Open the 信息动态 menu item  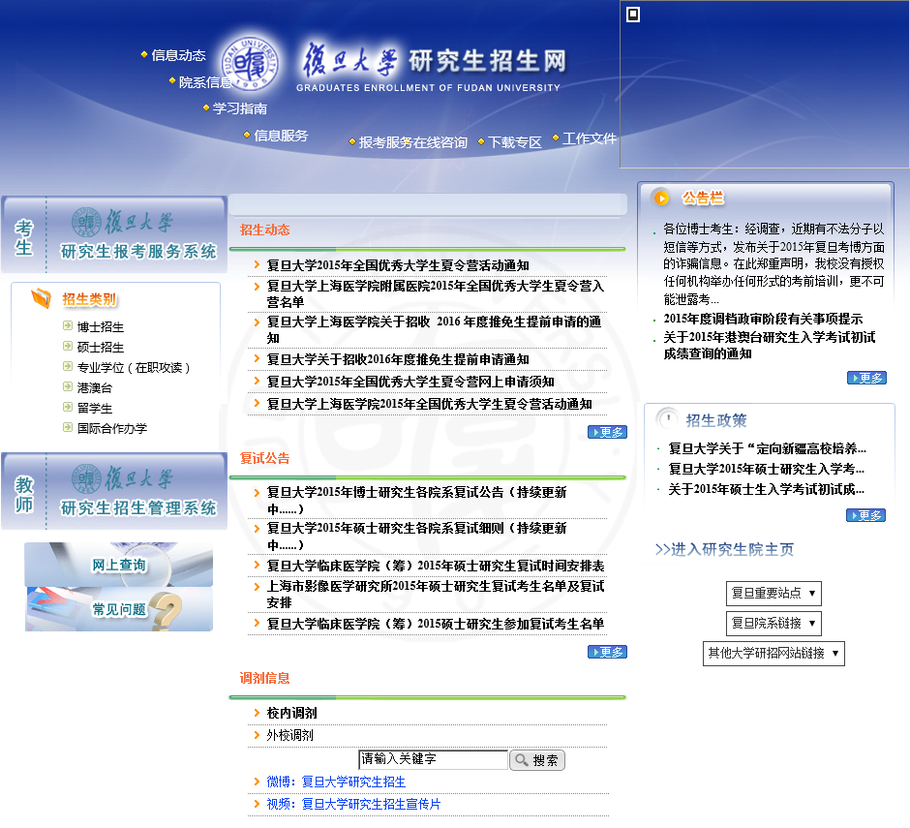click(x=178, y=55)
